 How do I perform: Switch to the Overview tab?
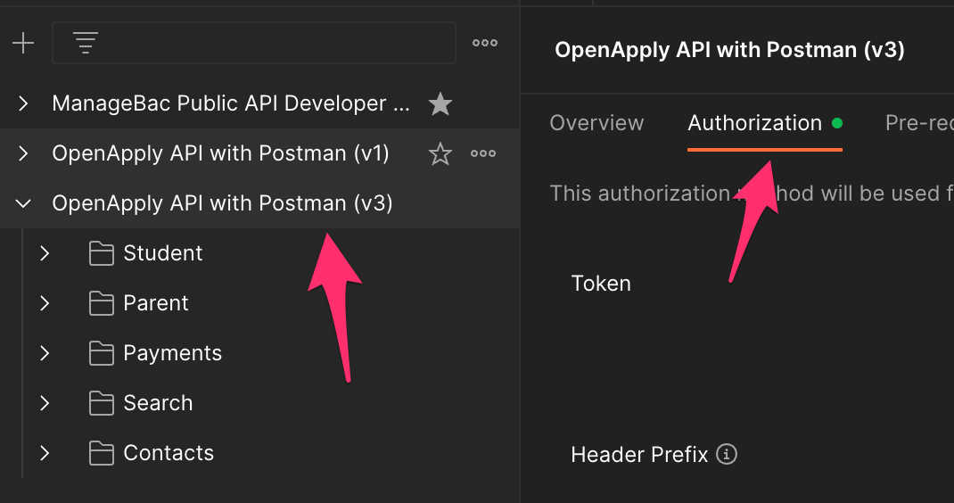coord(596,123)
